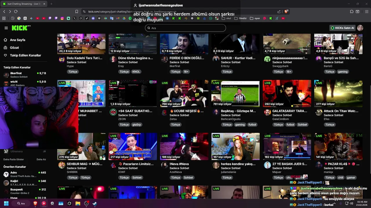The image size is (371, 208).
Task: Select the KNGL tag under Eray
Action: [x=136, y=72]
